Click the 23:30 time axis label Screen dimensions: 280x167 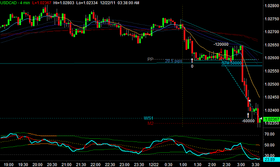[x=139, y=164]
